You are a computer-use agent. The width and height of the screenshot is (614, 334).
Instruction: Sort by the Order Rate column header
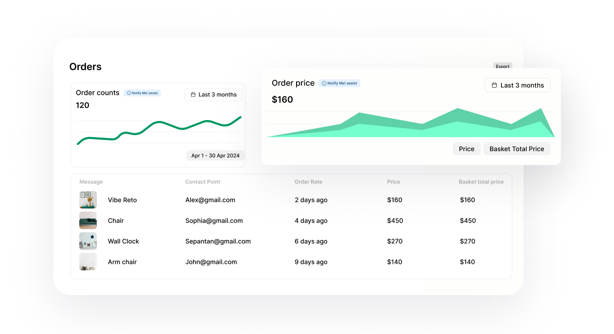point(308,182)
